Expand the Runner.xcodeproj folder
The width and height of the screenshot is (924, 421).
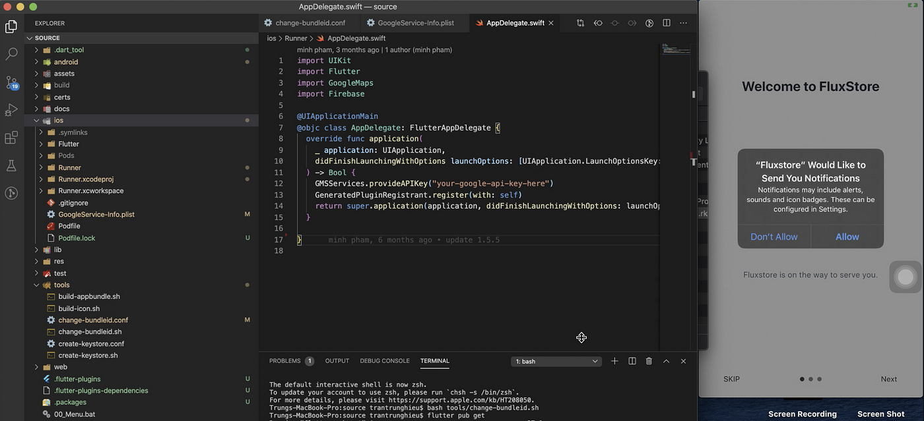point(41,179)
